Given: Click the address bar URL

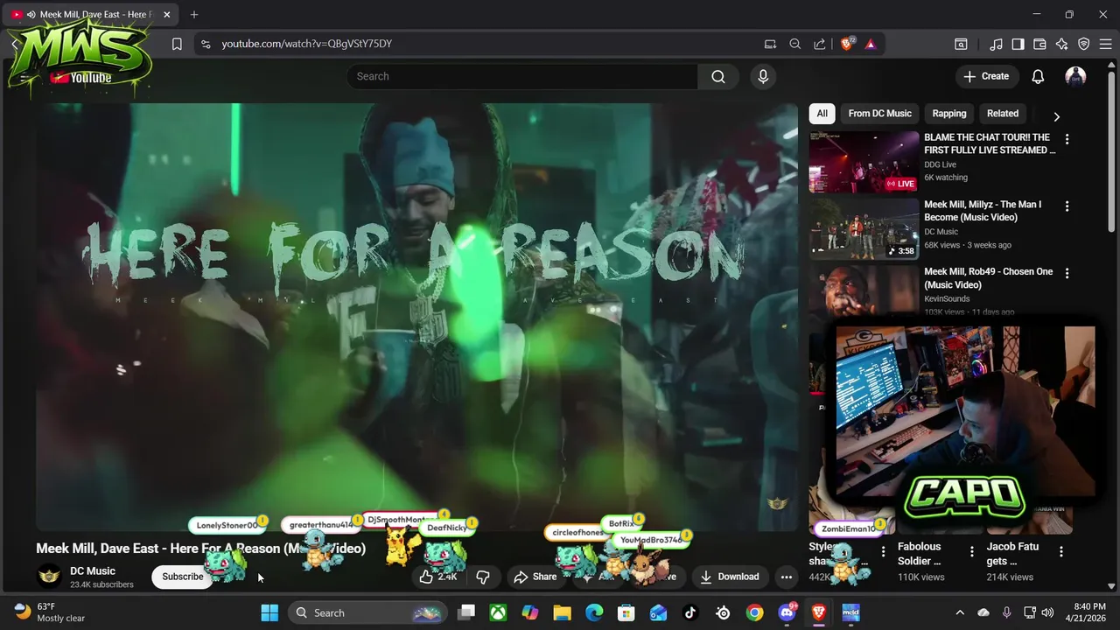Looking at the screenshot, I should point(306,44).
